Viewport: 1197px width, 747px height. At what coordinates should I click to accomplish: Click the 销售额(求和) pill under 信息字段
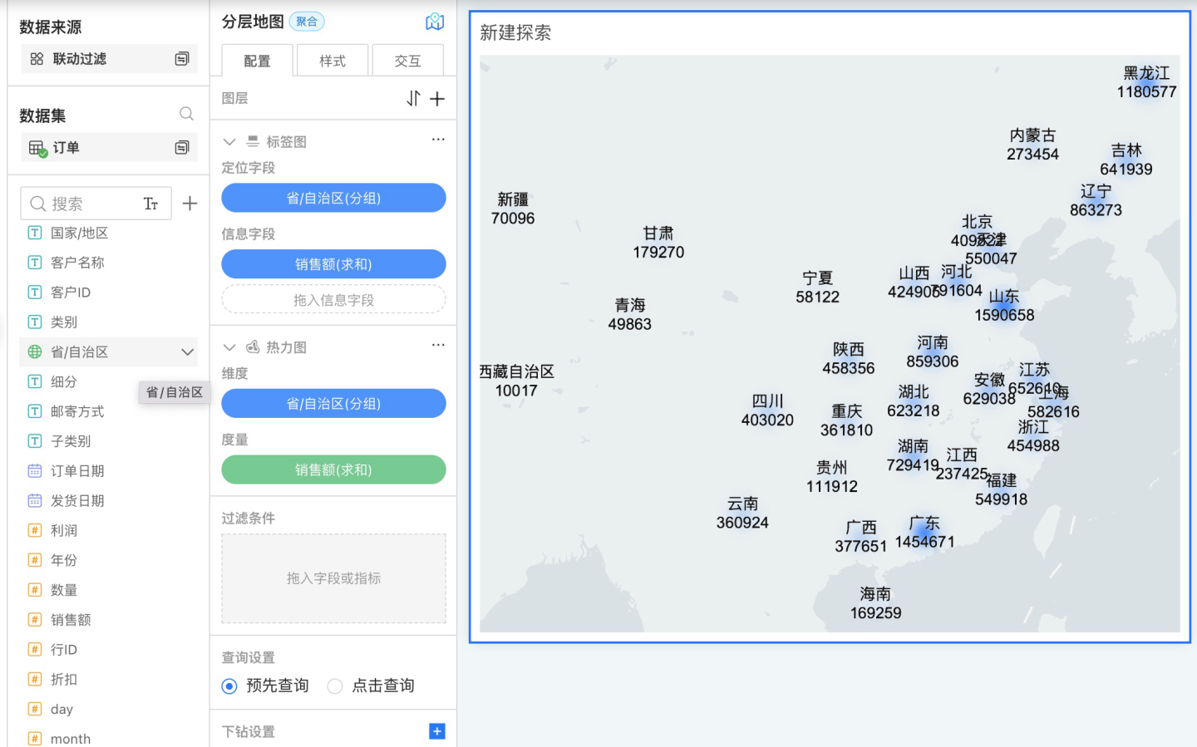pyautogui.click(x=333, y=264)
